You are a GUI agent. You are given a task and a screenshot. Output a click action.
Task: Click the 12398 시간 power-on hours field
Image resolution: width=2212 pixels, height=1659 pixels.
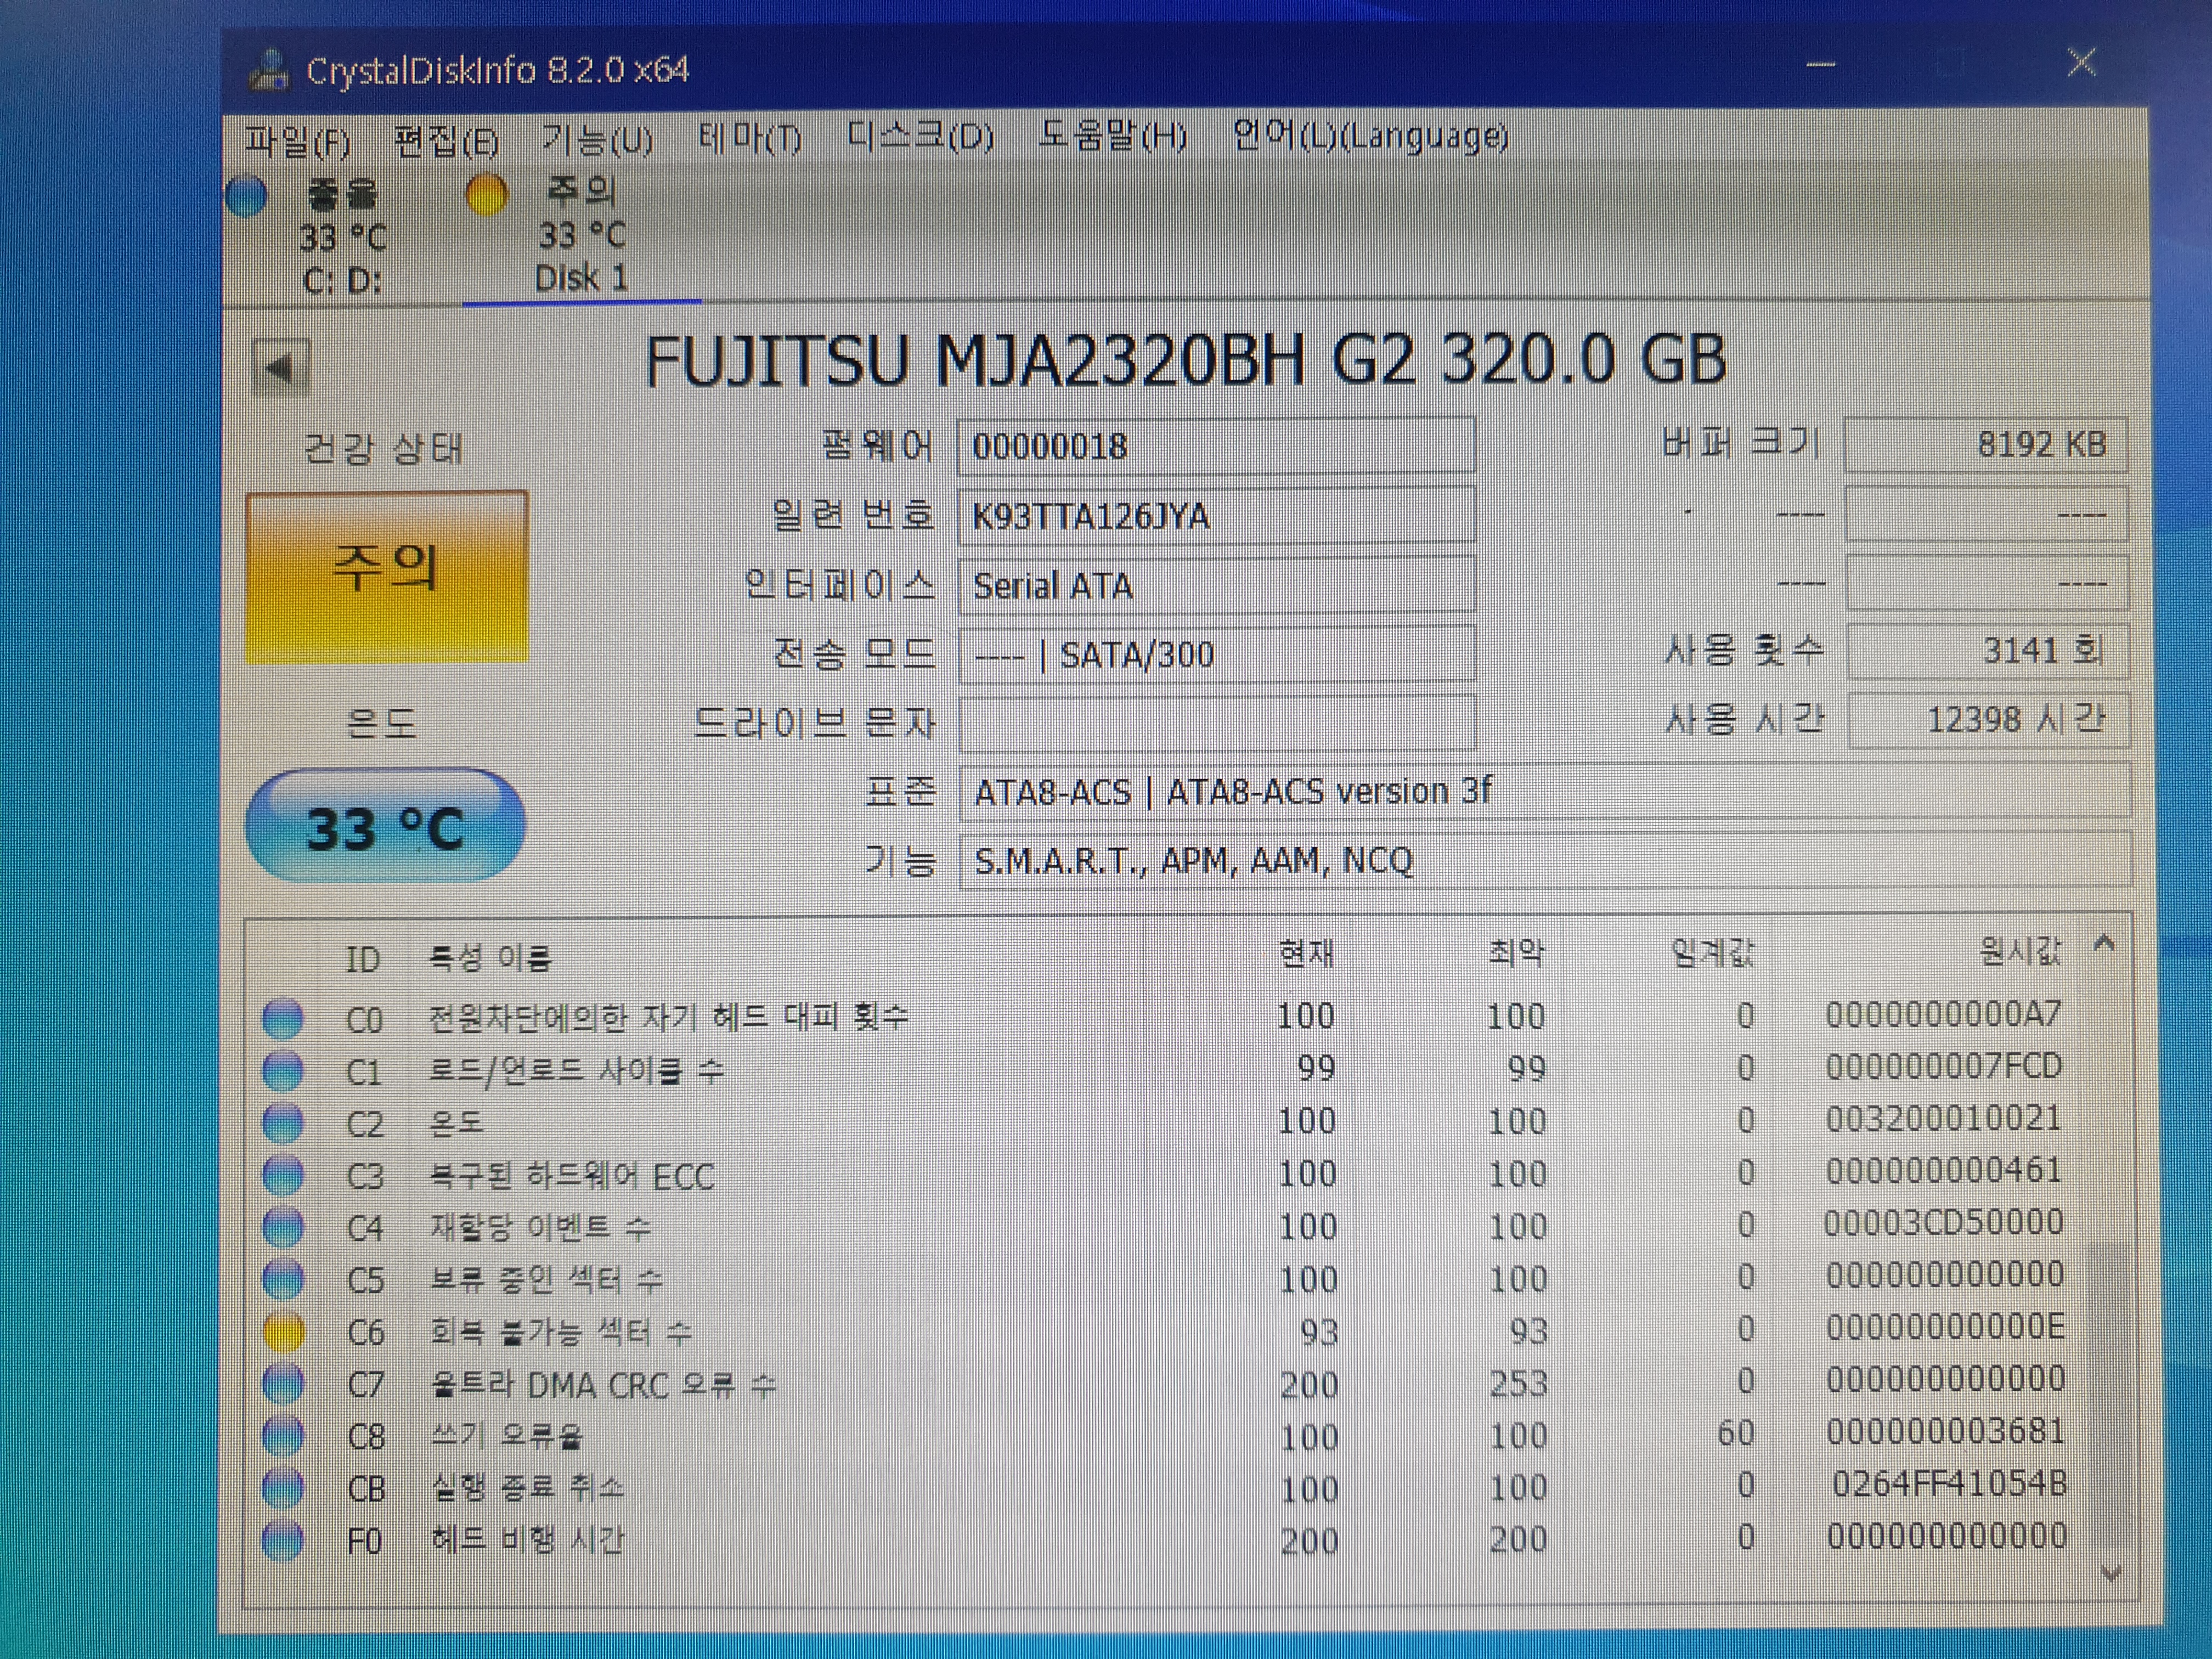[1988, 720]
